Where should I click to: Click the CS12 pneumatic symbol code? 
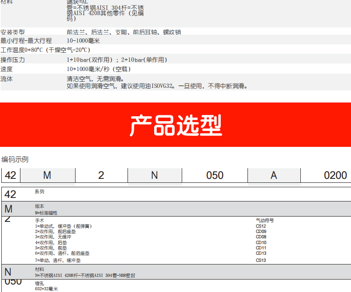click(x=261, y=226)
